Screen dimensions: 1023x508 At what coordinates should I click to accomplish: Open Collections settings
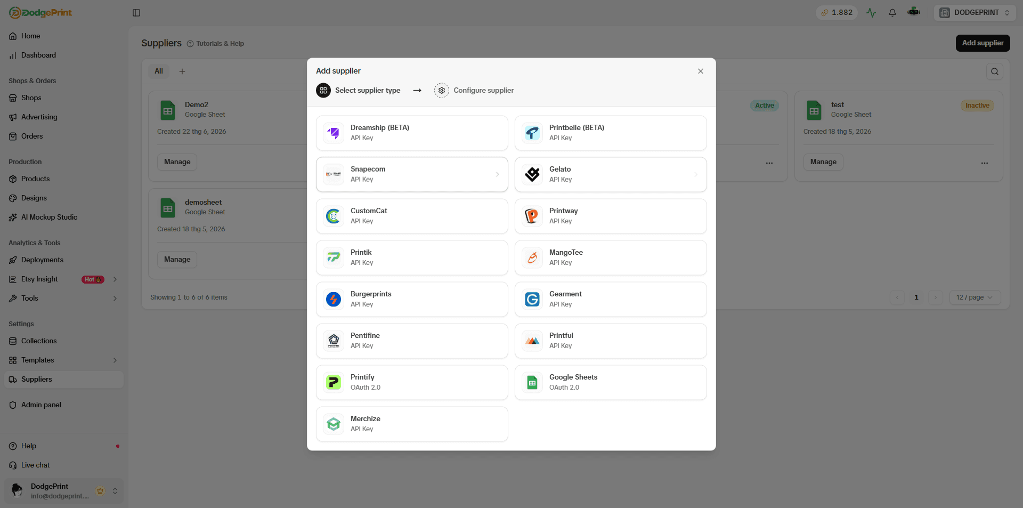pos(64,341)
